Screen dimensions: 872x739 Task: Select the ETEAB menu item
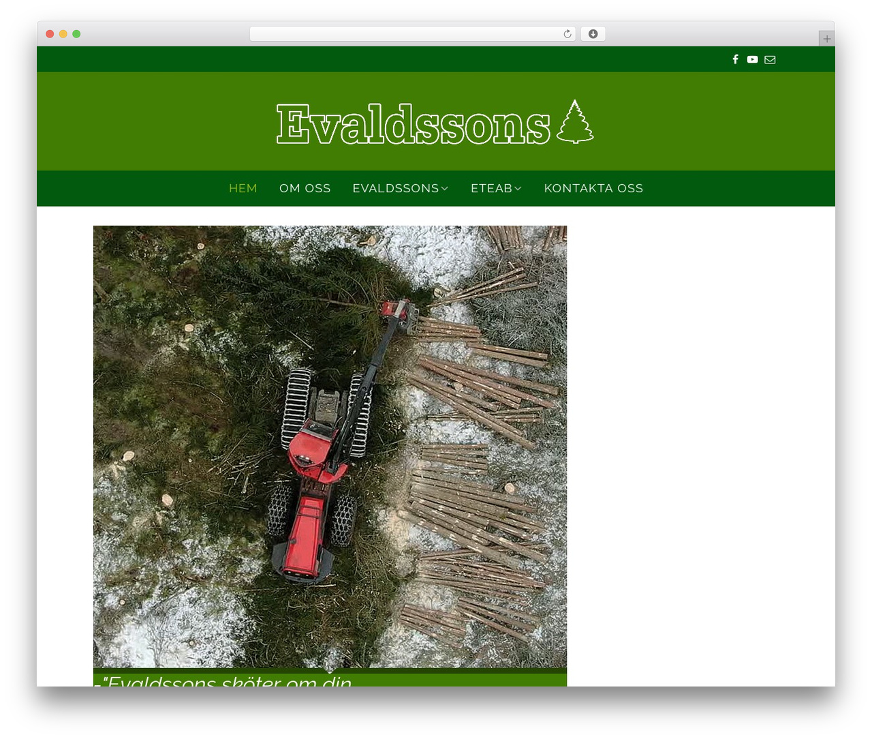[x=491, y=188]
